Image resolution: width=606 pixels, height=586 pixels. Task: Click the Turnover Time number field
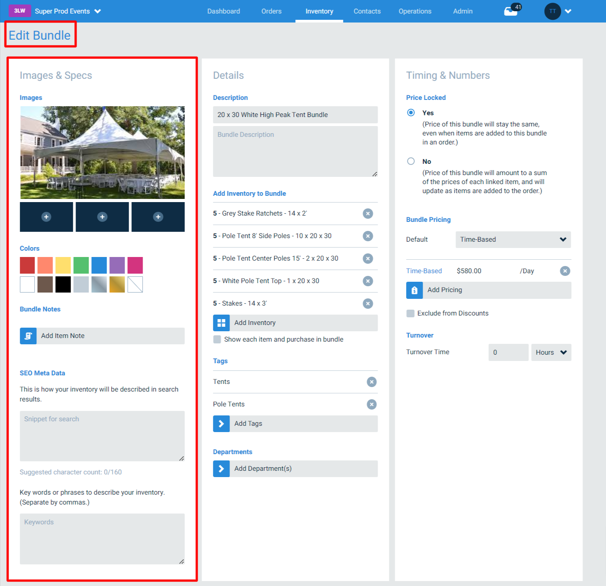click(x=508, y=352)
